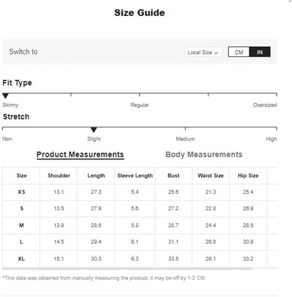Image resolution: width=292 pixels, height=297 pixels.
Task: Click the Stretch slider triangle marker
Action: 94,129
